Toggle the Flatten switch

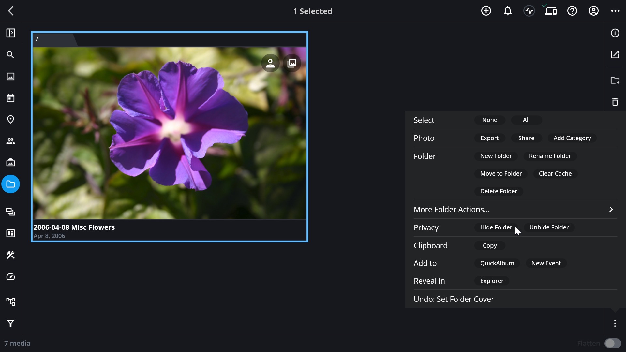(613, 344)
